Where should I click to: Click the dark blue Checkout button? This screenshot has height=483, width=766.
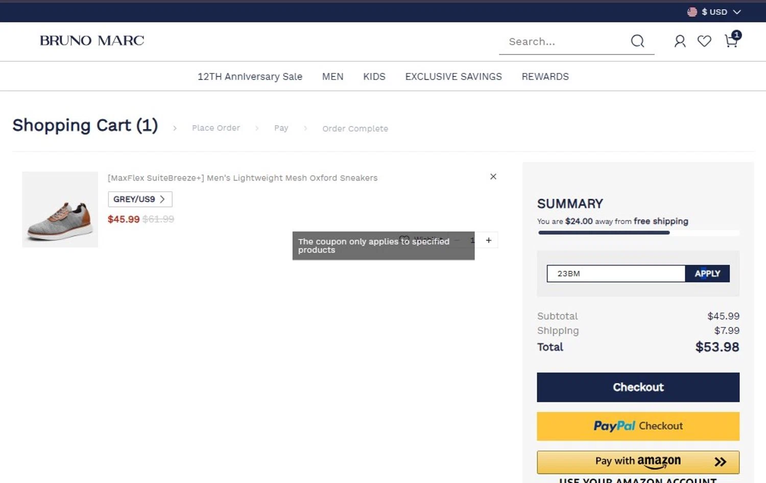coord(638,387)
